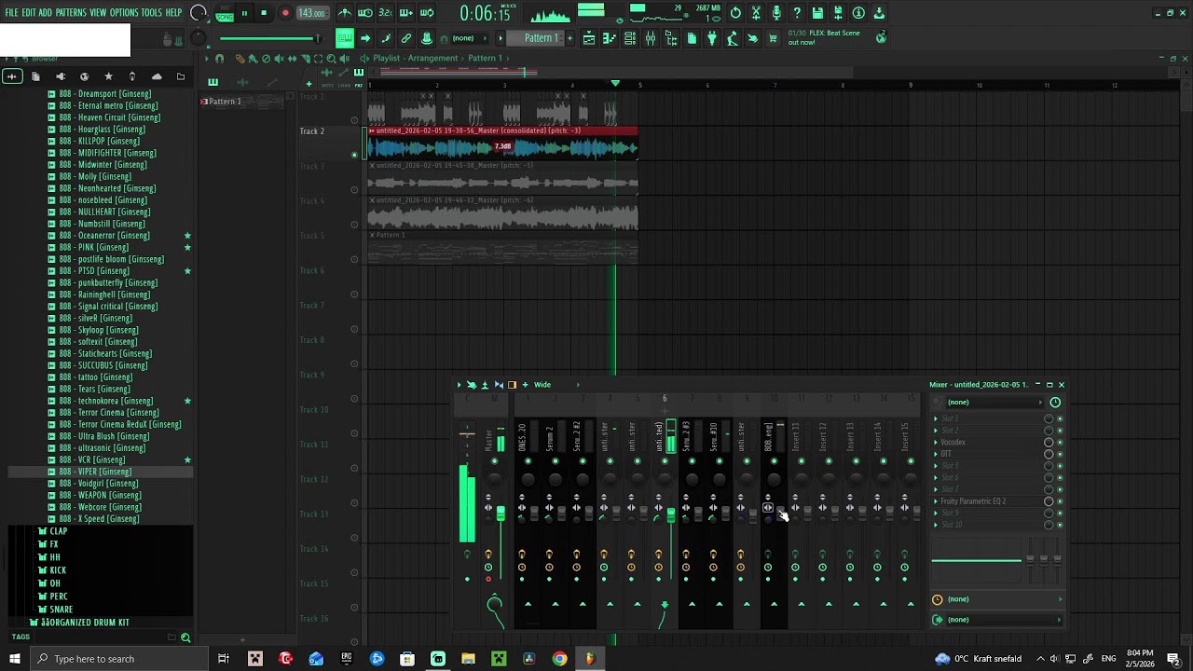The image size is (1193, 671).
Task: Click the microphone recording icon in top bar
Action: [776, 13]
